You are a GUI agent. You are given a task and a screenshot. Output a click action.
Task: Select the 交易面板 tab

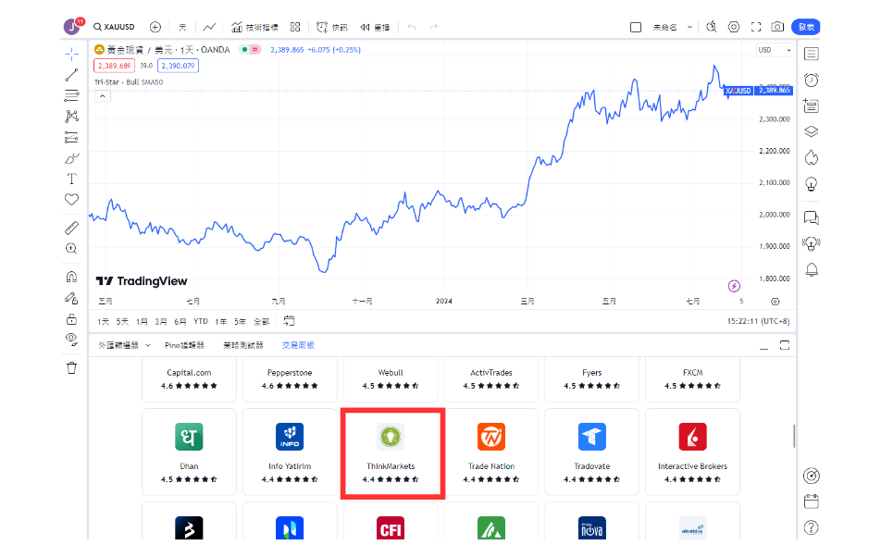tap(298, 345)
